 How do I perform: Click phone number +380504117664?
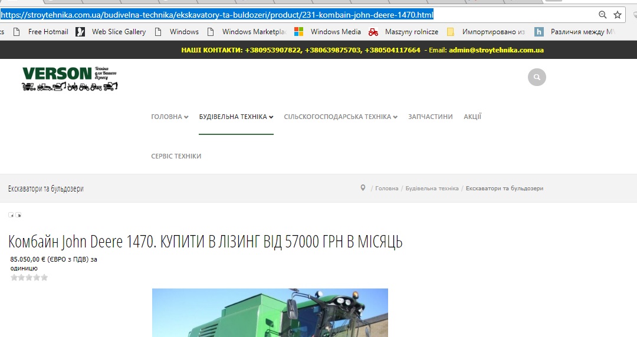coord(392,50)
